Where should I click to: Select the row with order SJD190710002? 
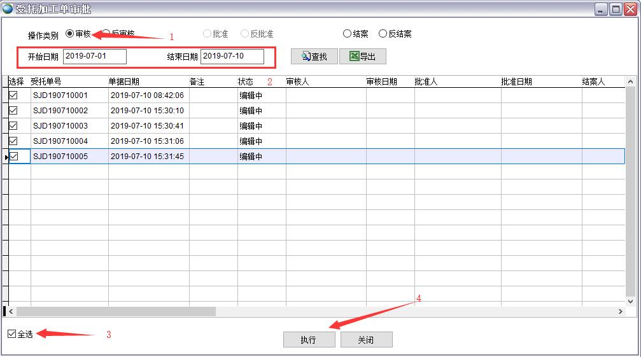60,111
